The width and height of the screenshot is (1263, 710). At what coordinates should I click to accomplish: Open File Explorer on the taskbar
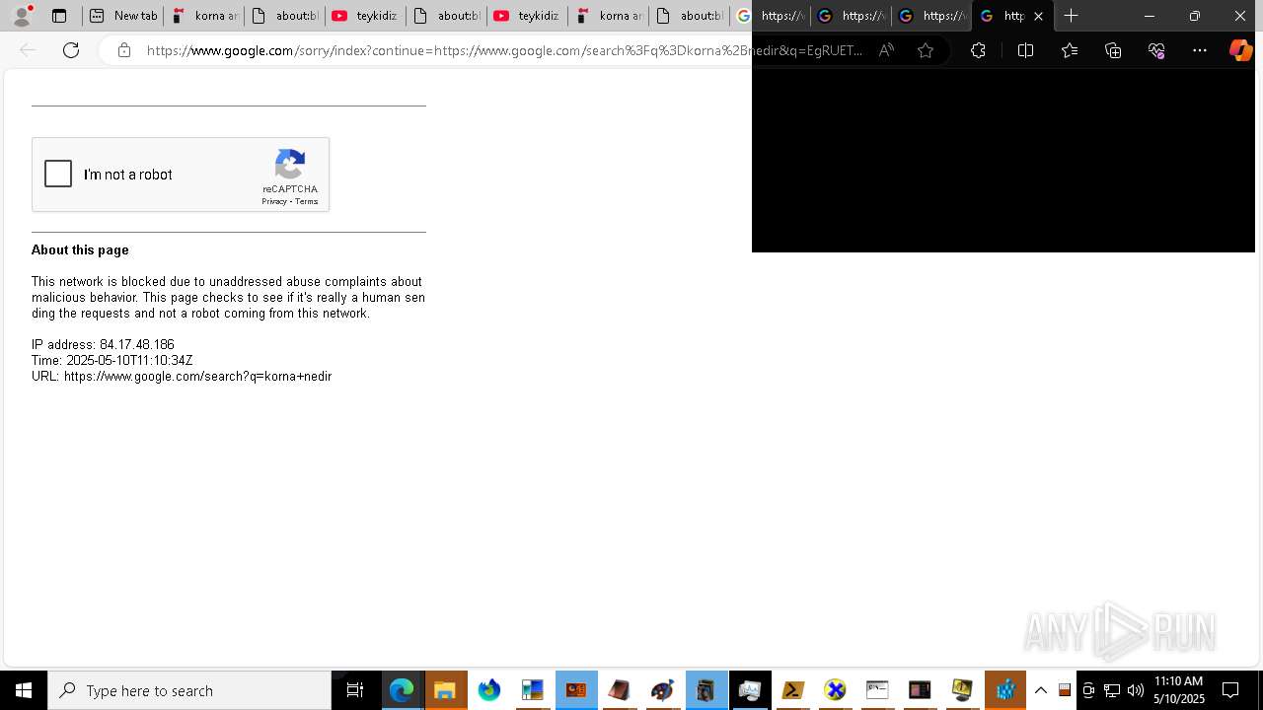point(445,690)
